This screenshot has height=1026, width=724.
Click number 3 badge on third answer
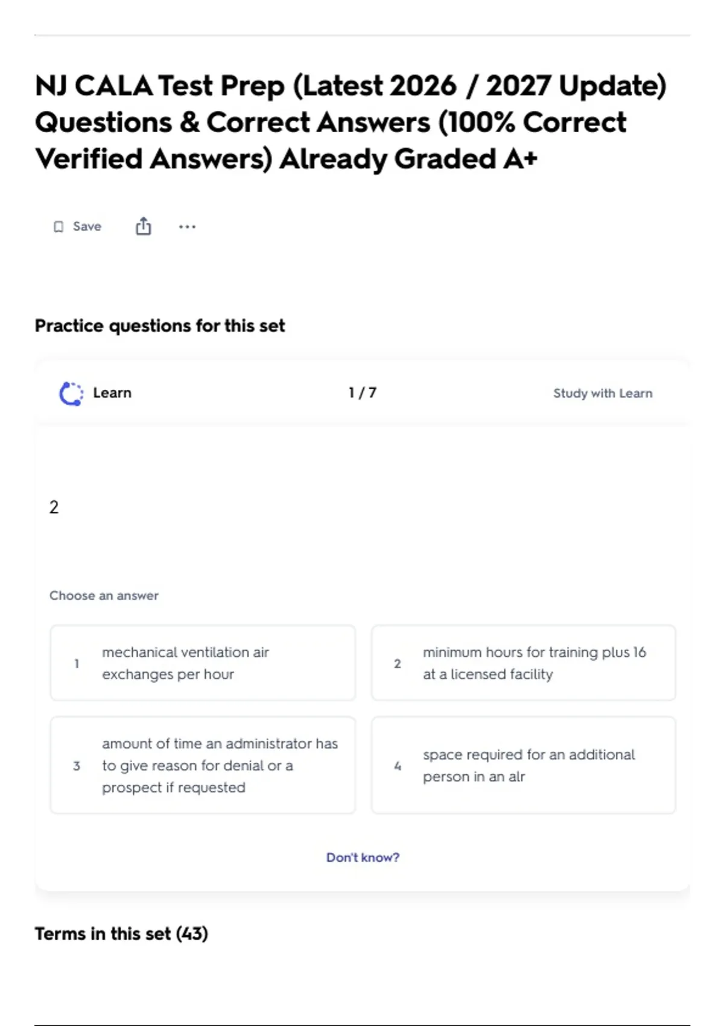[77, 766]
